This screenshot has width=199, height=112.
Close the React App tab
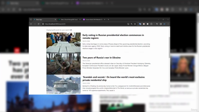55,20
